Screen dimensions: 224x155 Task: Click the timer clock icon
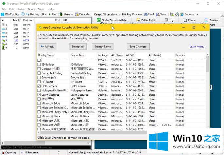pyautogui.click(x=177, y=14)
